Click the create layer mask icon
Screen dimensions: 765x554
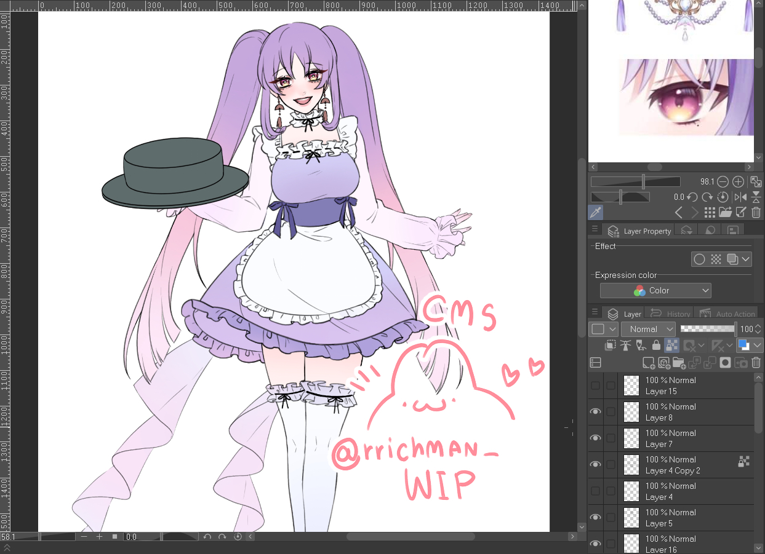click(726, 363)
